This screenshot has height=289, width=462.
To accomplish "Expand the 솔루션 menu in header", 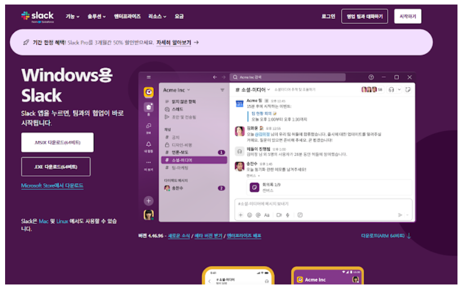I will click(97, 16).
